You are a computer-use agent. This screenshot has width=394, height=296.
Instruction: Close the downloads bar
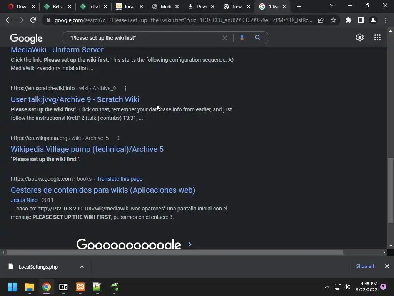point(387,266)
